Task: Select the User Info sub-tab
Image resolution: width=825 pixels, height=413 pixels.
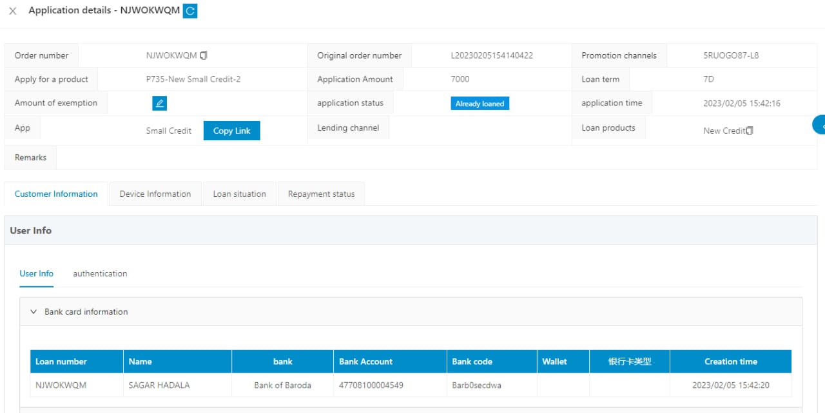Action: tap(37, 273)
